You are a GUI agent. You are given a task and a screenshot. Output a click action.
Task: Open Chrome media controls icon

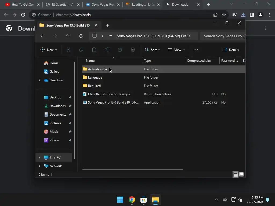tap(234, 15)
